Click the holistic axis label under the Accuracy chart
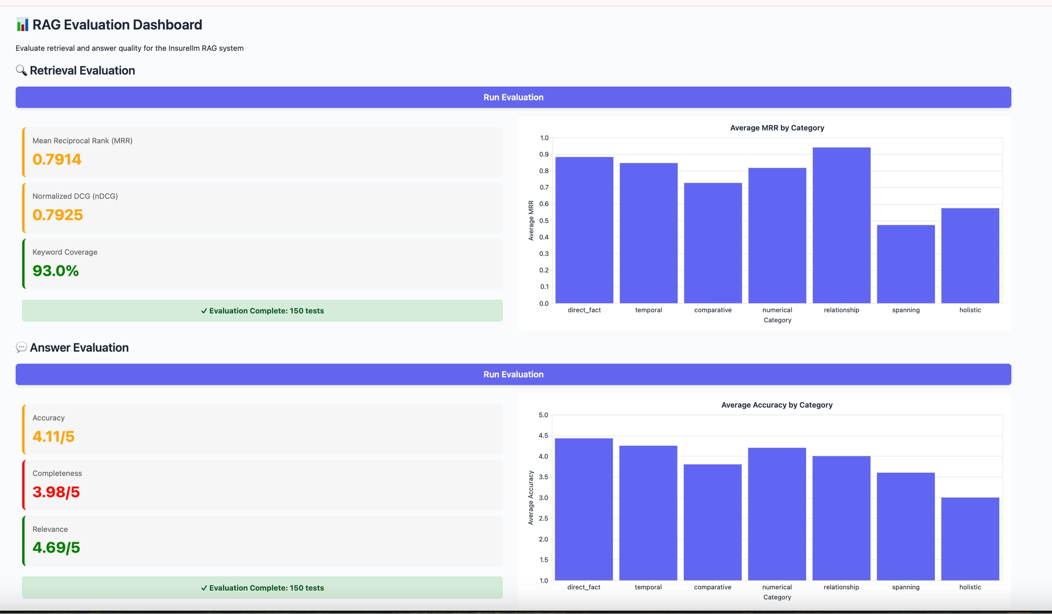 click(x=970, y=587)
